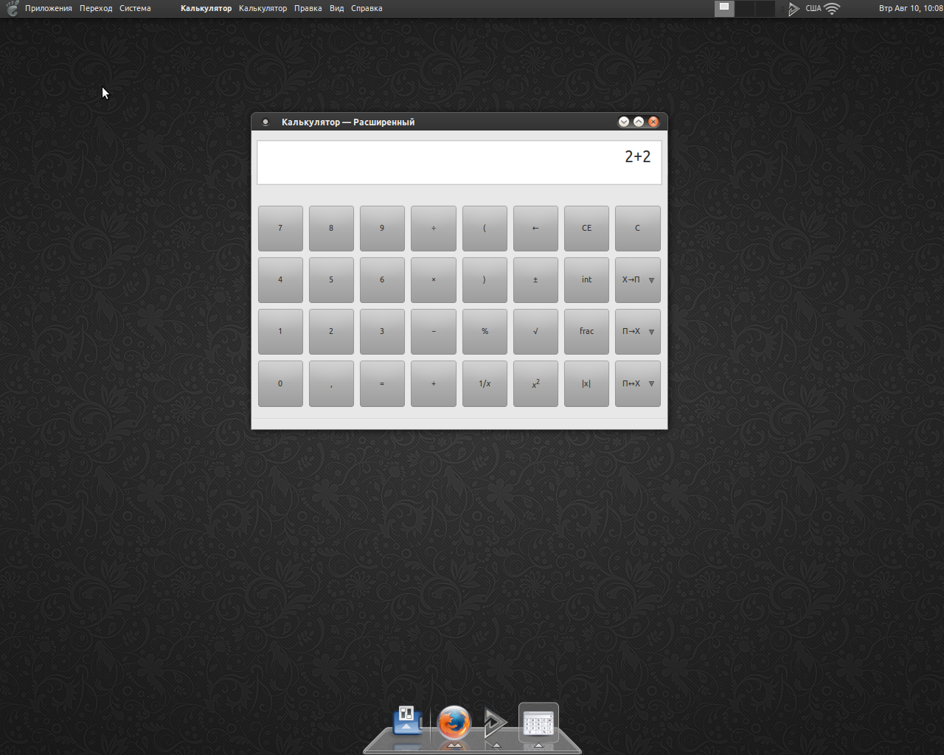Click the close parenthesis key
944x755 pixels.
tap(485, 280)
